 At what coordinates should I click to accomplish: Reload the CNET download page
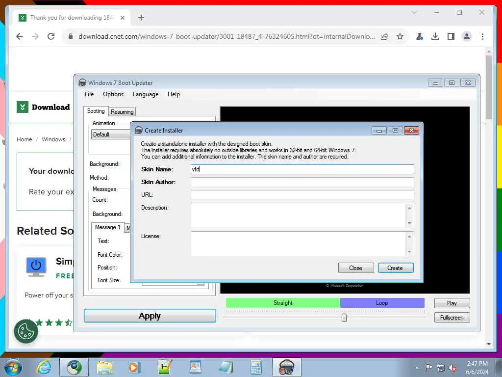pos(51,36)
